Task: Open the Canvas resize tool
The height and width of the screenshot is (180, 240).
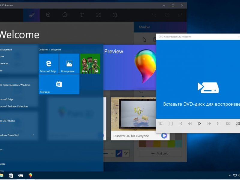Action: click(x=98, y=15)
